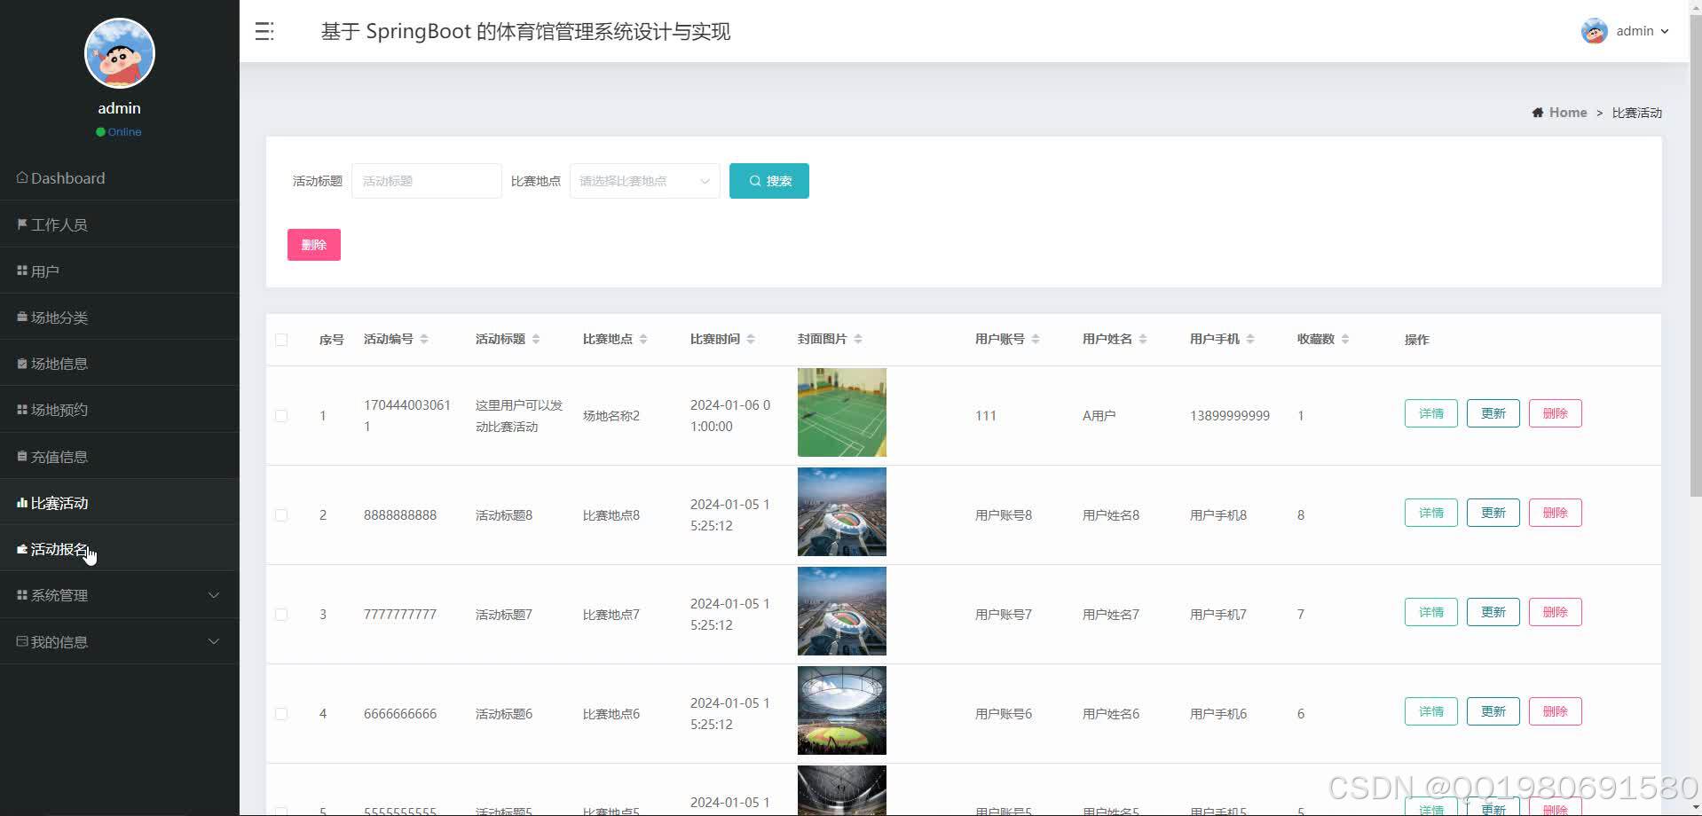
Task: Click the 用户 sidebar icon
Action: click(x=21, y=271)
